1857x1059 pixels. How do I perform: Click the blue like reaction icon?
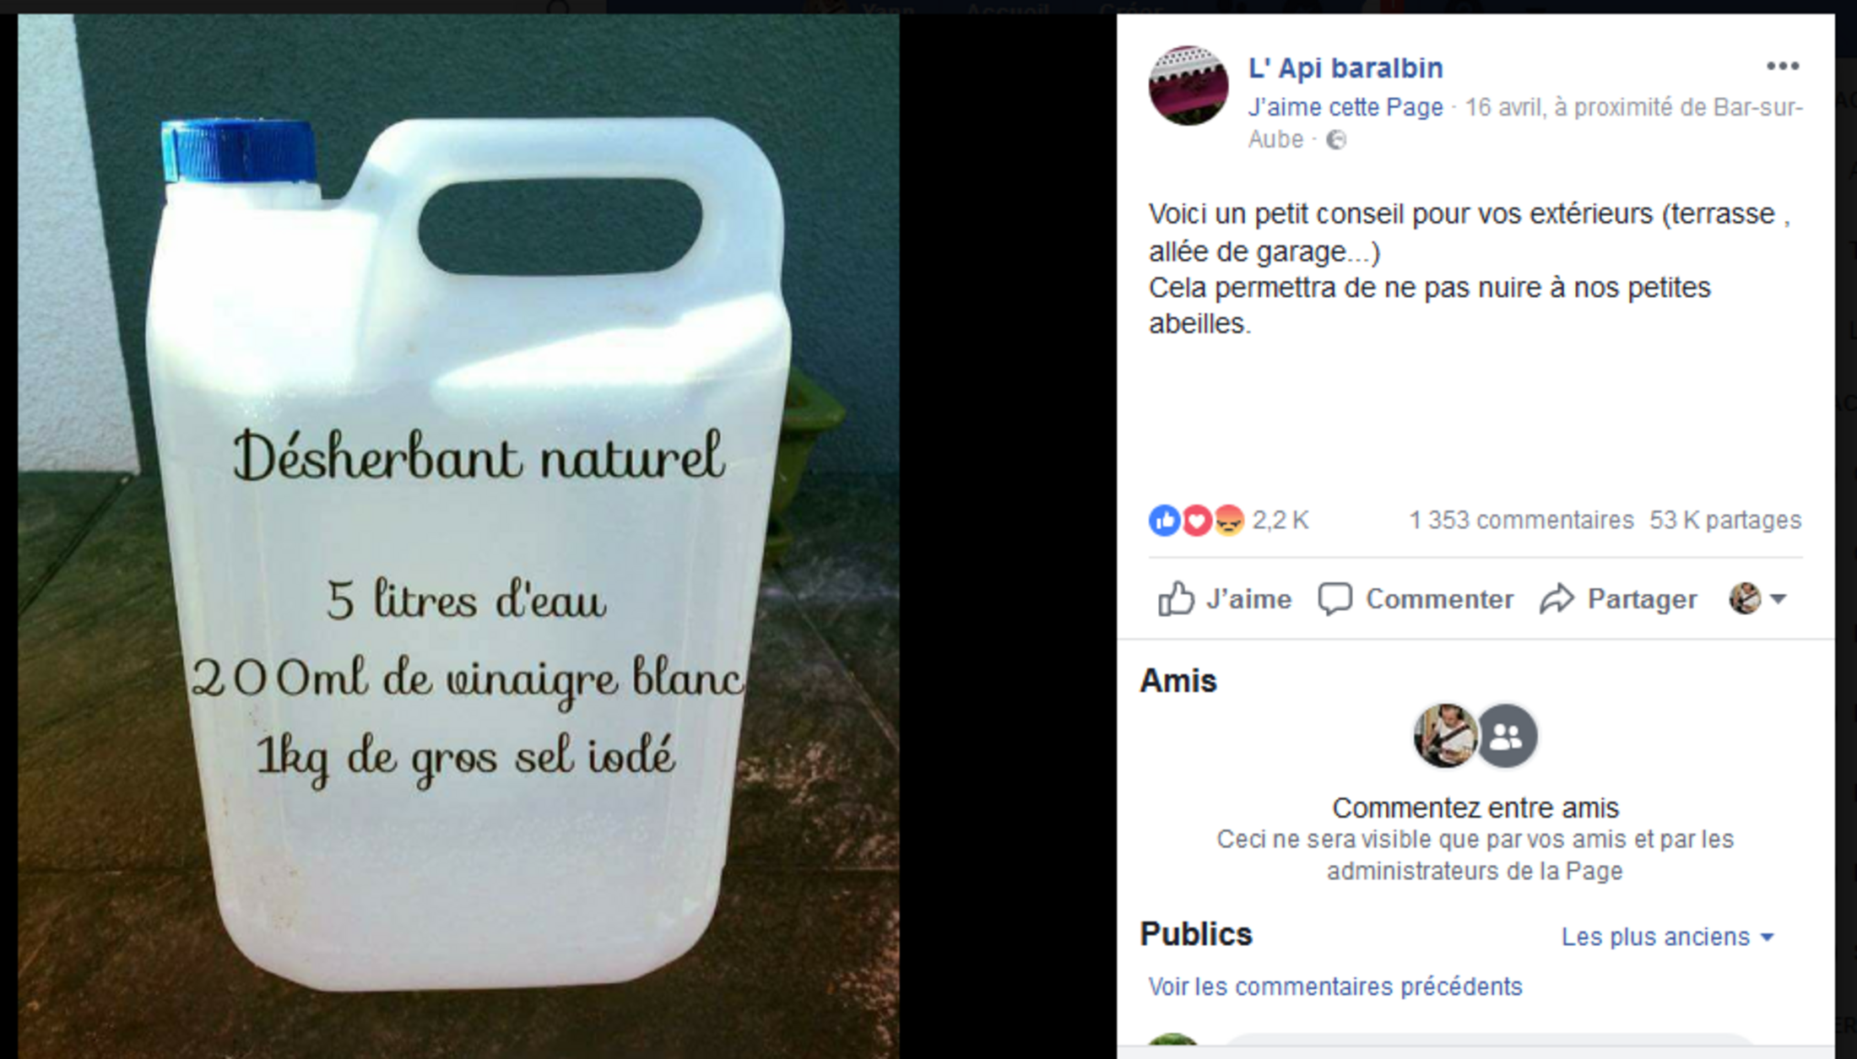click(x=1164, y=521)
